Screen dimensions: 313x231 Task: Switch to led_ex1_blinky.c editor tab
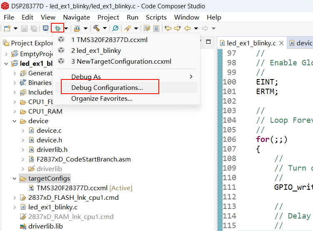coord(251,43)
